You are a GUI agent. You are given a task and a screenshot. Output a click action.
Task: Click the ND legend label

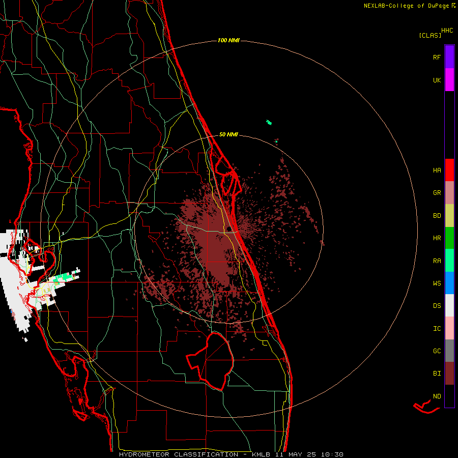(x=437, y=396)
